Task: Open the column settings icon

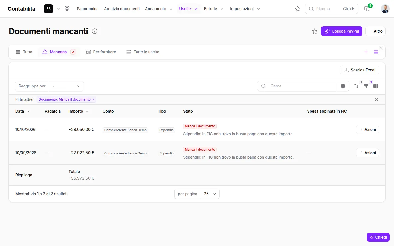Action: (x=376, y=86)
